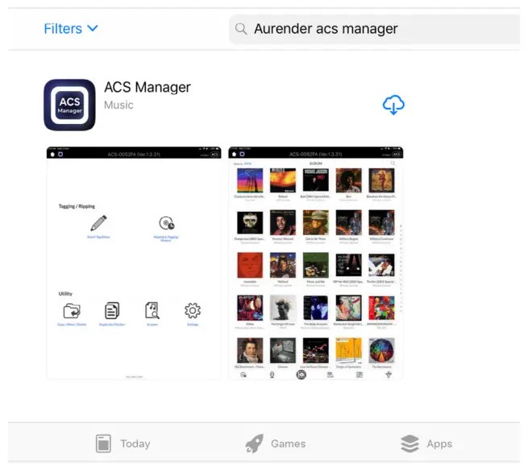Image resolution: width=528 pixels, height=467 pixels.
Task: Open the ACS Manager app icon
Action: coord(69,105)
